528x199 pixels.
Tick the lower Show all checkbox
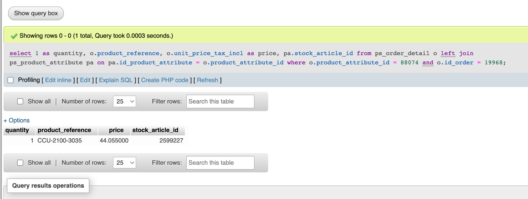(x=20, y=163)
